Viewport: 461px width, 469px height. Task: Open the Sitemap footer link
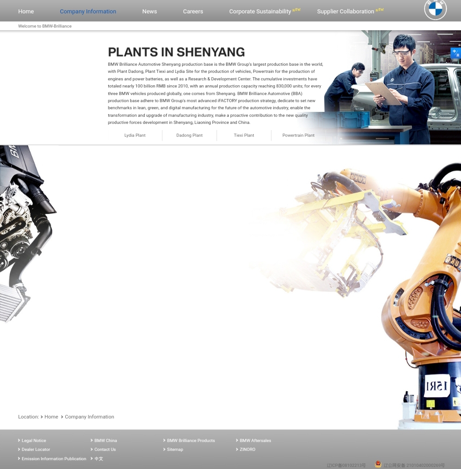pos(175,449)
